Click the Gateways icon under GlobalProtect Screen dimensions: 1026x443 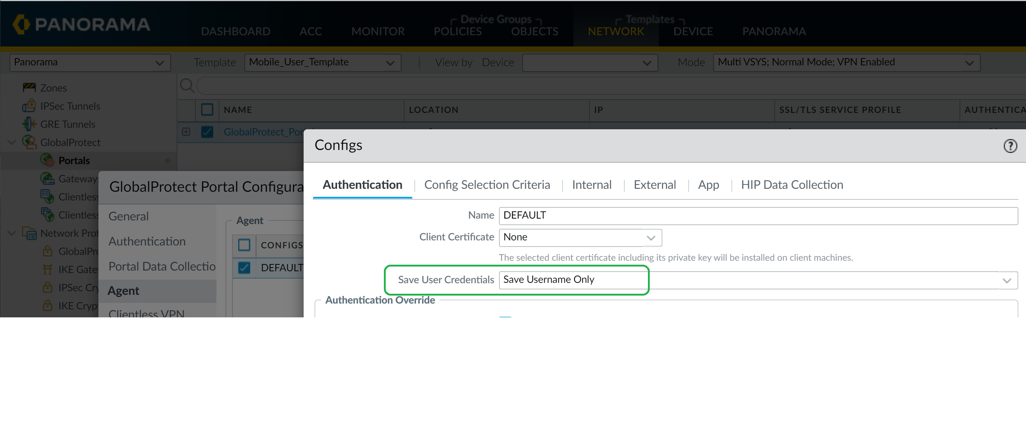48,179
